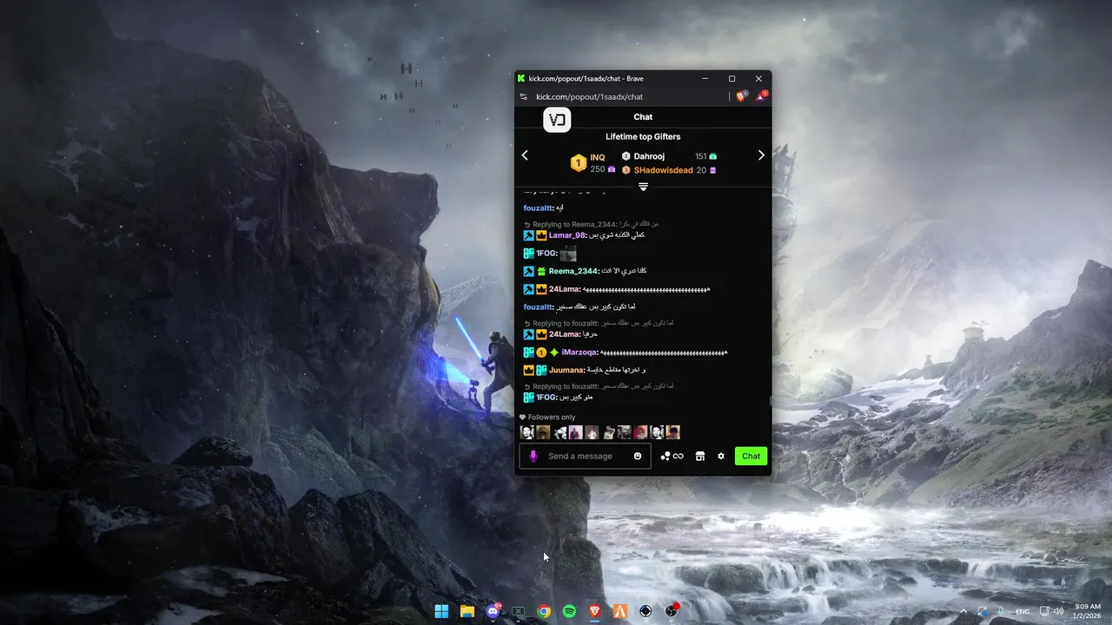The width and height of the screenshot is (1112, 625).
Task: Open OBS Studio taskbar icon
Action: (645, 611)
